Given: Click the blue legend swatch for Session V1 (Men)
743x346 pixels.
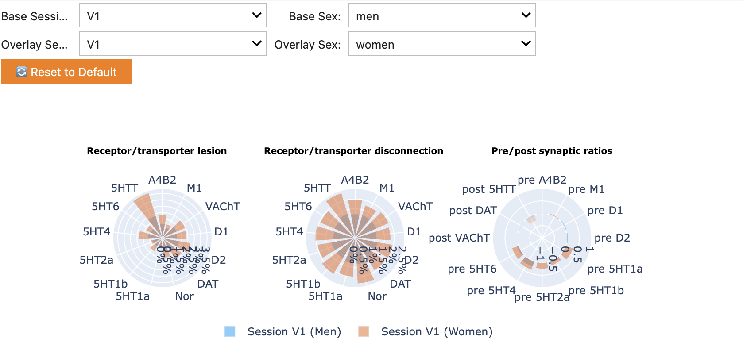Looking at the screenshot, I should tap(230, 331).
